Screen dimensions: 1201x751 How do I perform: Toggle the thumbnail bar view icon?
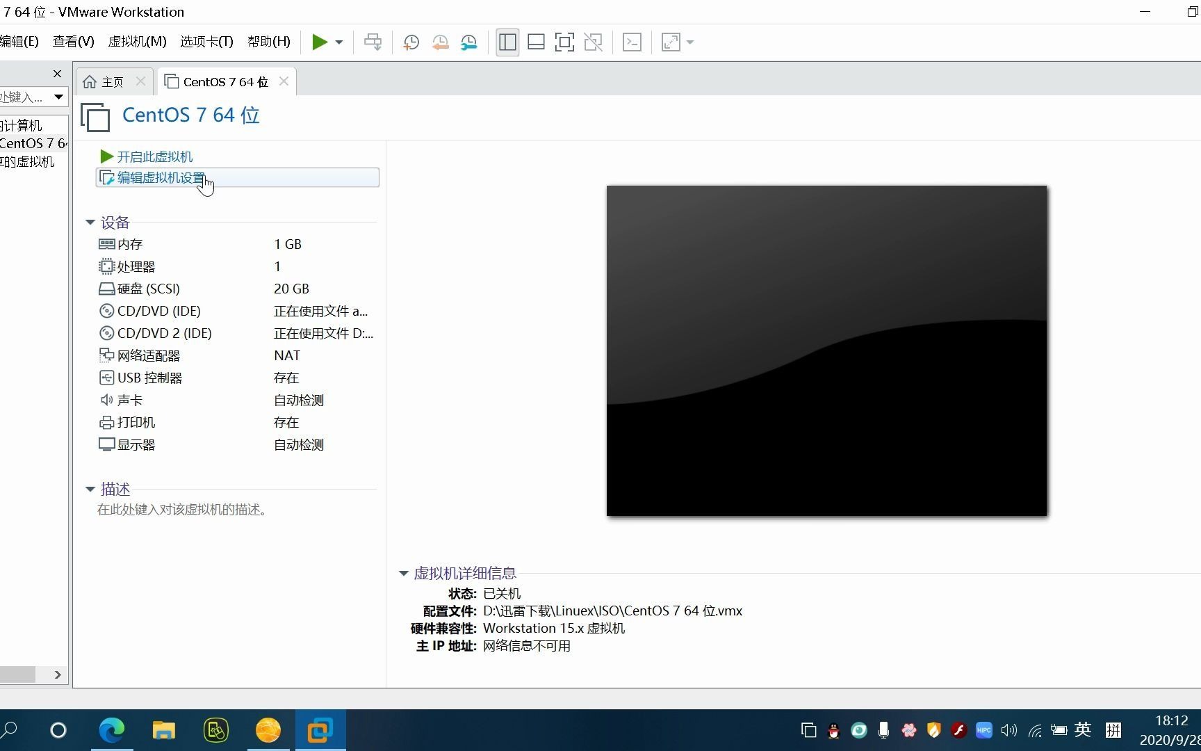(536, 42)
